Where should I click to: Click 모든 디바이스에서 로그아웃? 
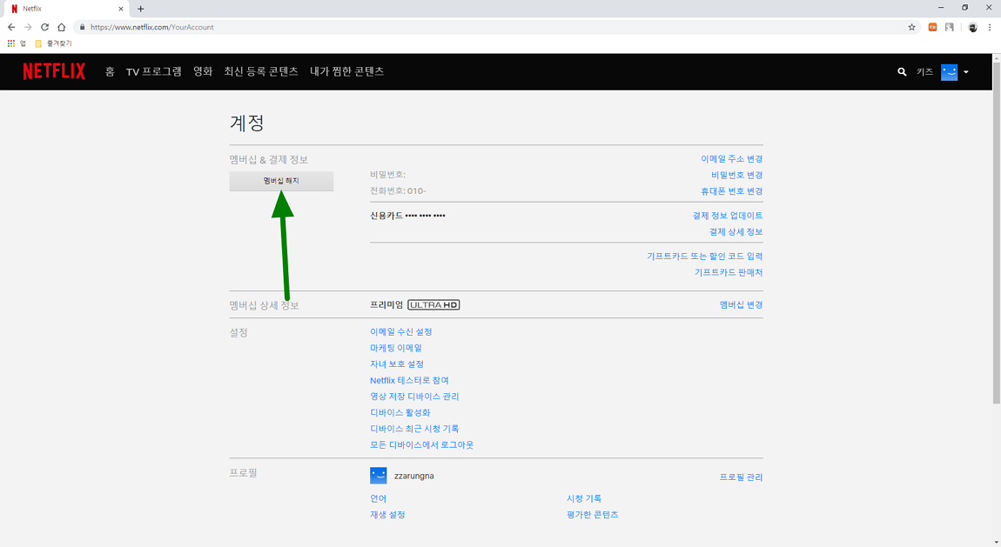(422, 445)
